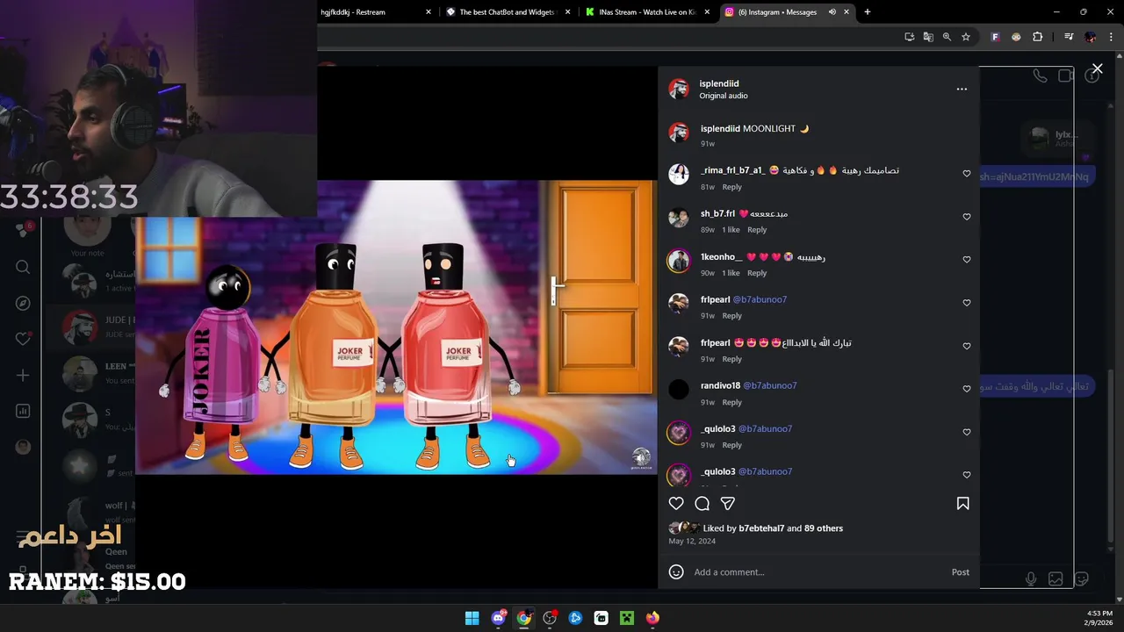Open Firefox from the taskbar
1124x632 pixels.
(x=652, y=618)
